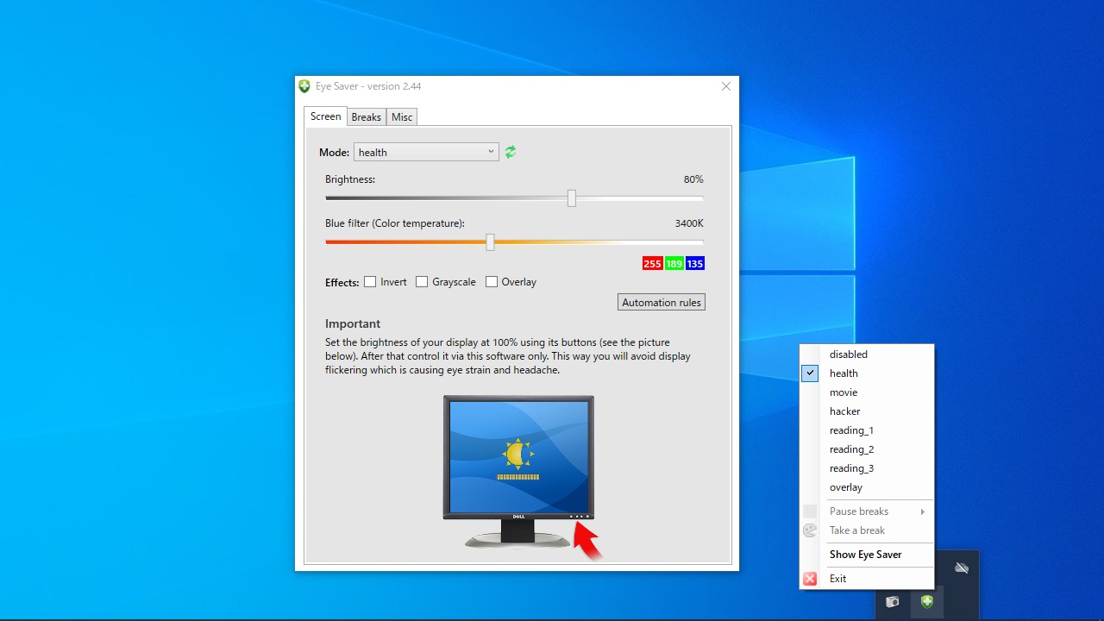1104x621 pixels.
Task: Click the Eye Saver shield icon in system tray
Action: (927, 601)
